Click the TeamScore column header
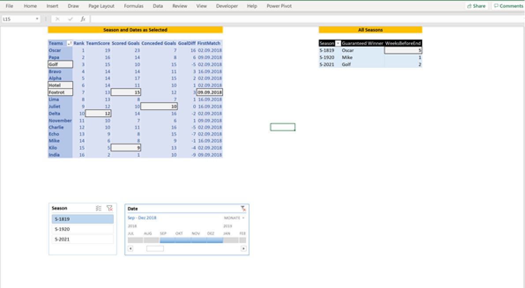 (x=98, y=43)
